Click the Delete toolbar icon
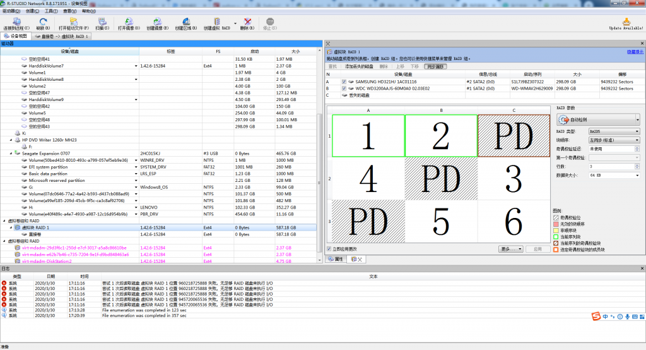Image resolution: width=646 pixels, height=350 pixels. [x=248, y=23]
